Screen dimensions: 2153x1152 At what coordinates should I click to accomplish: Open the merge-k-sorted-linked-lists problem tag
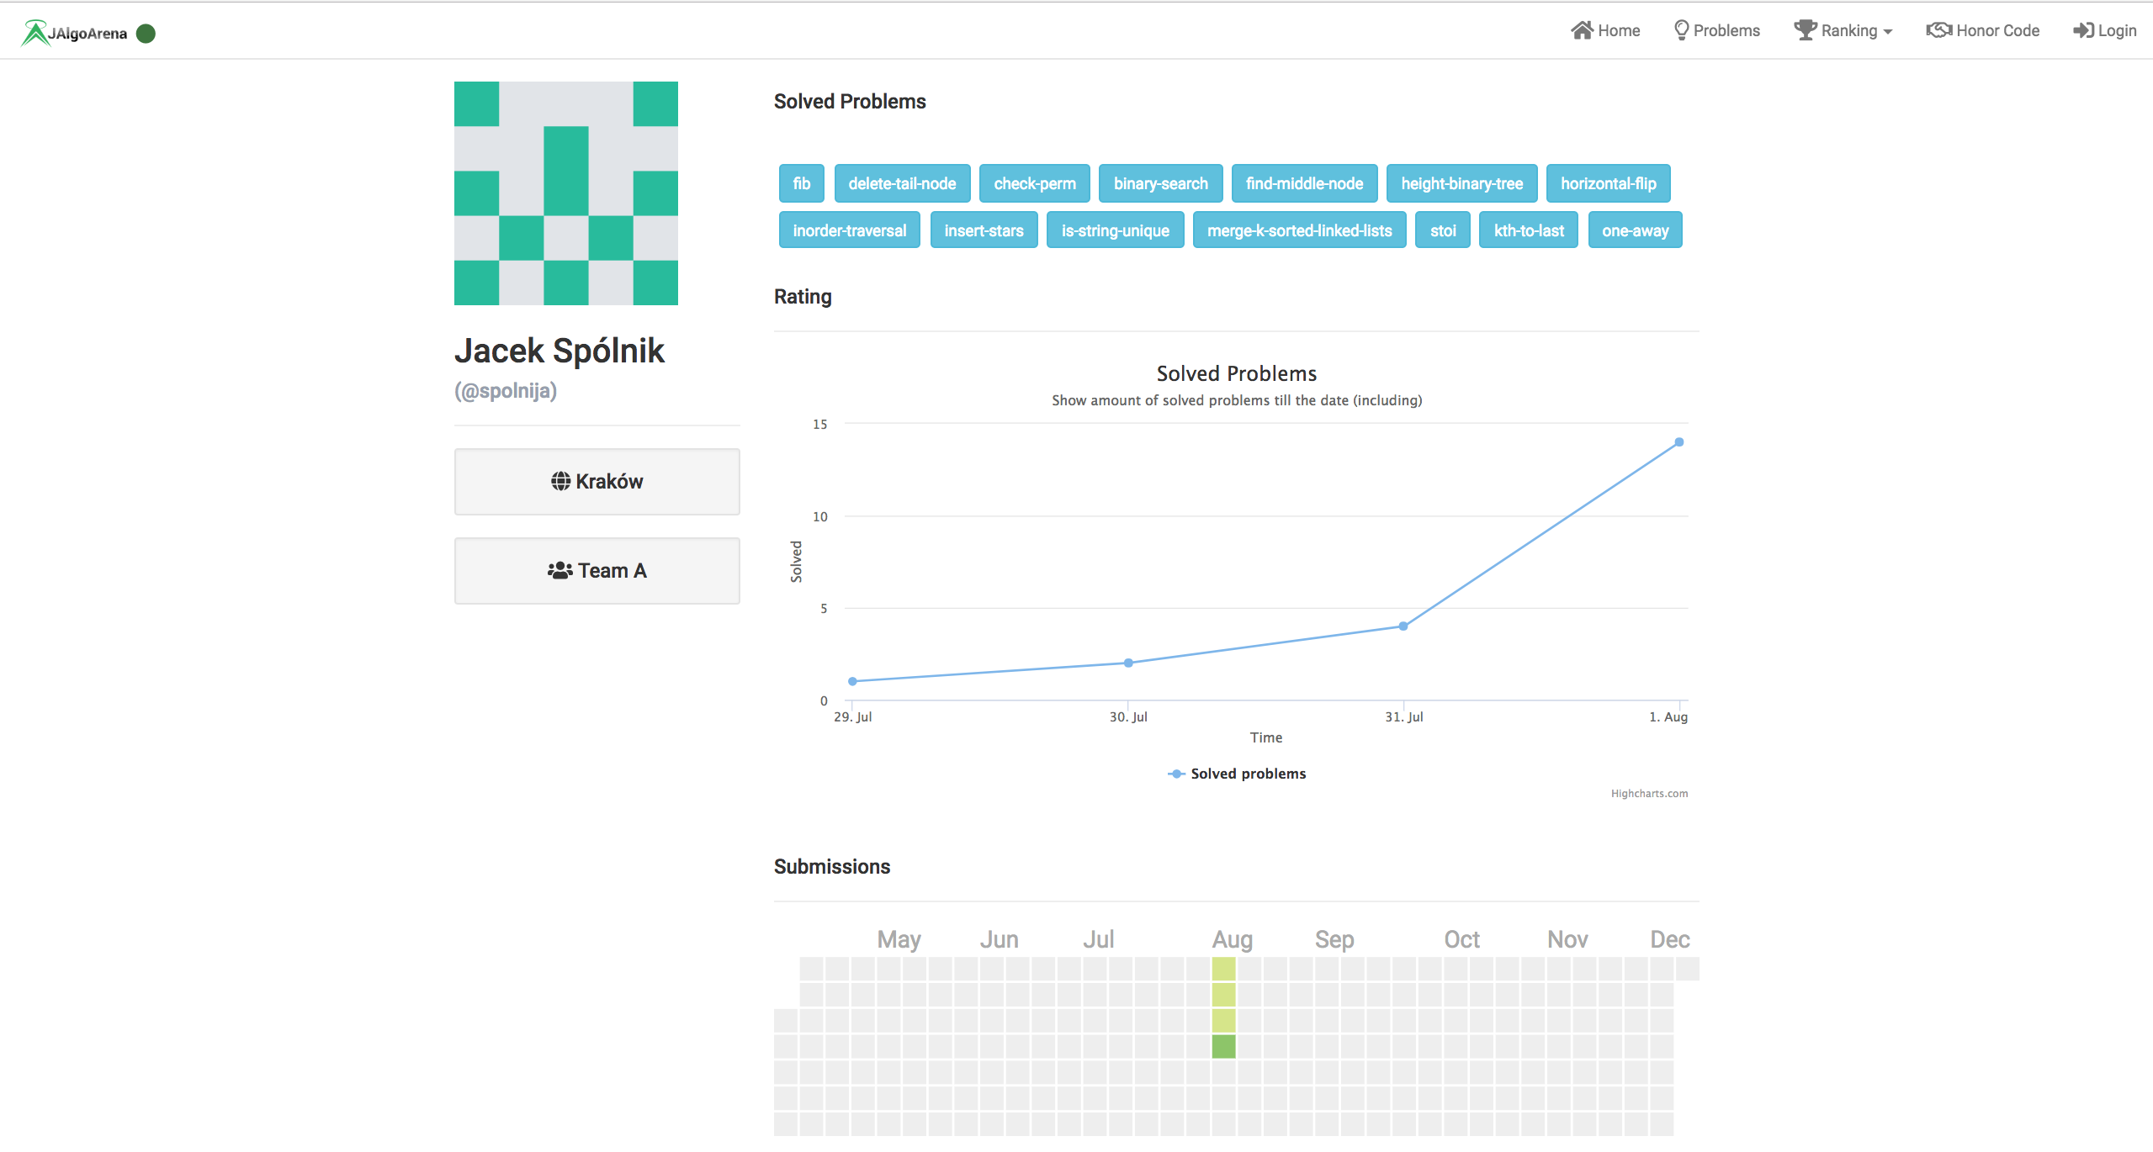[1299, 230]
